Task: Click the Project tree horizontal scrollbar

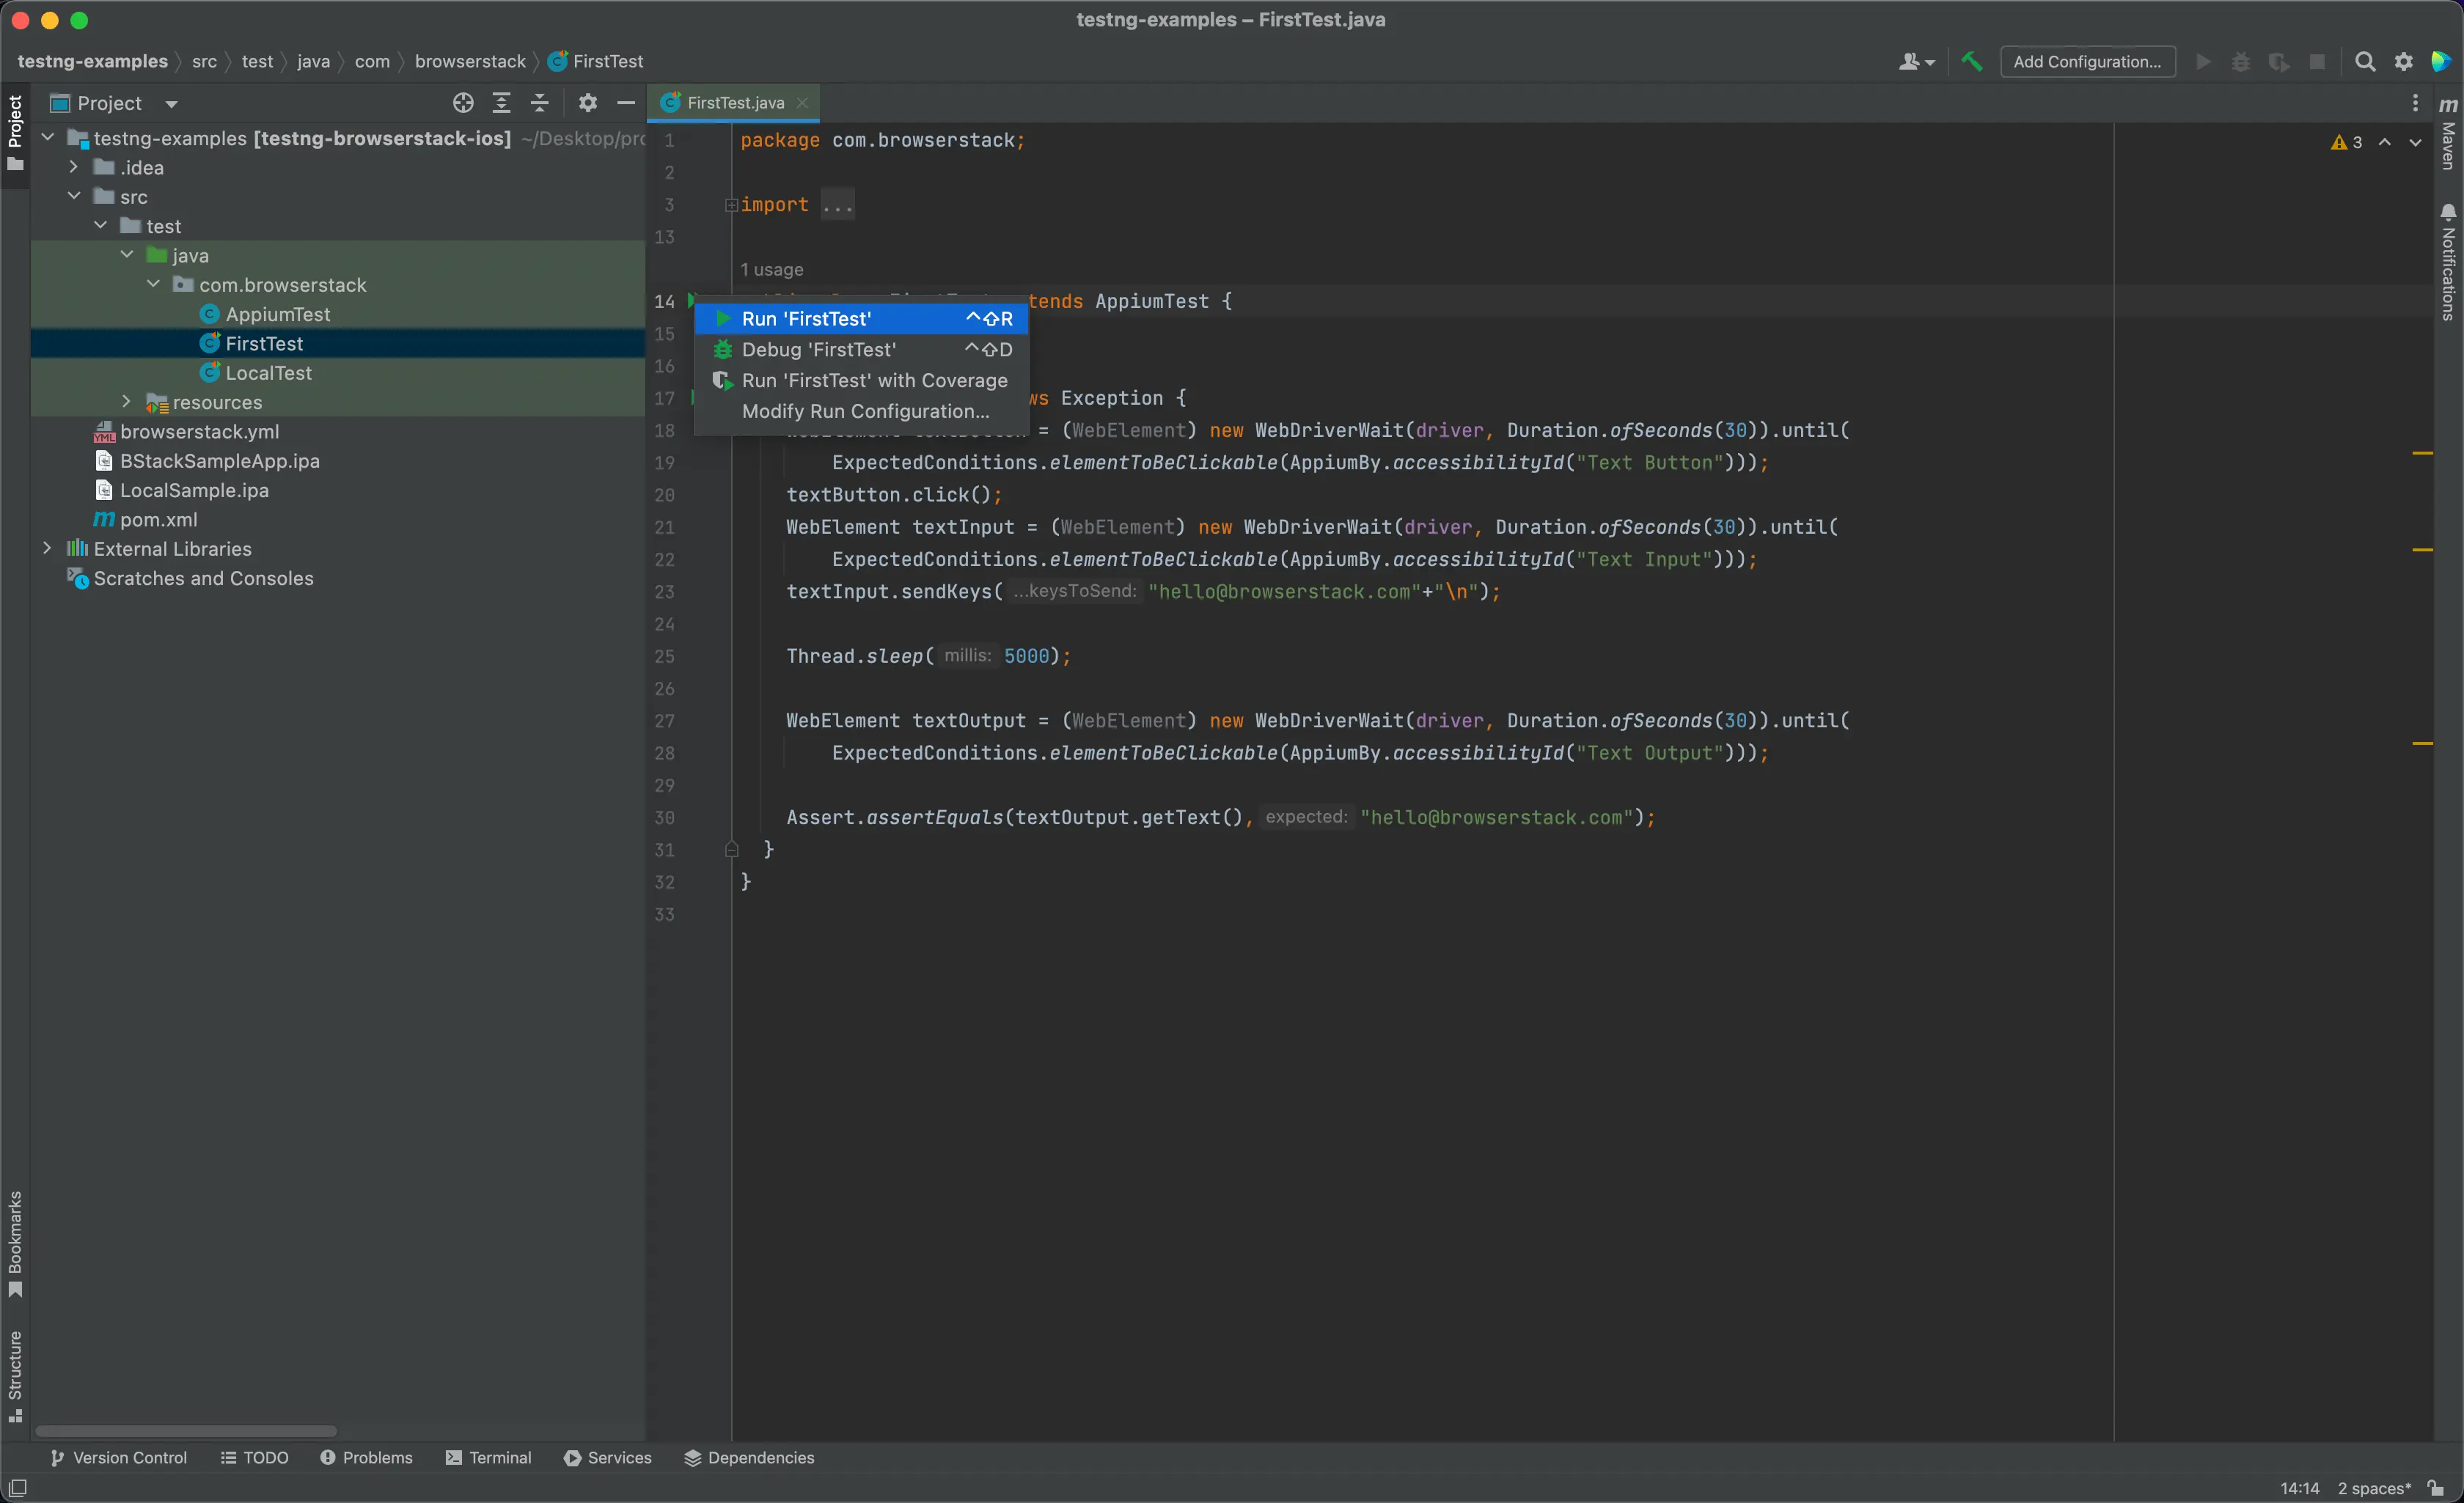Action: [x=186, y=1431]
